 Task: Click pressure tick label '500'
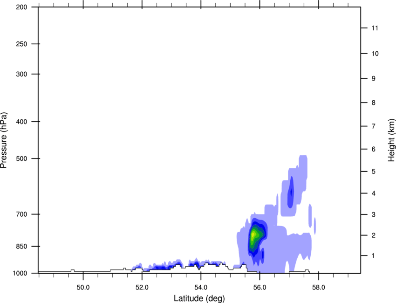(21, 158)
